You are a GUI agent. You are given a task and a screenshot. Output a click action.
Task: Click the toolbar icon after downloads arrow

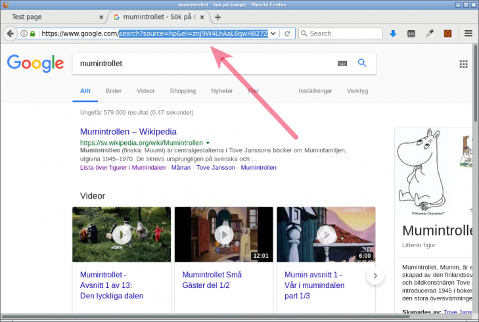(x=411, y=33)
